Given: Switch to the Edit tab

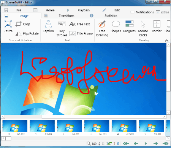Looking at the screenshot, I should pyautogui.click(x=117, y=10).
